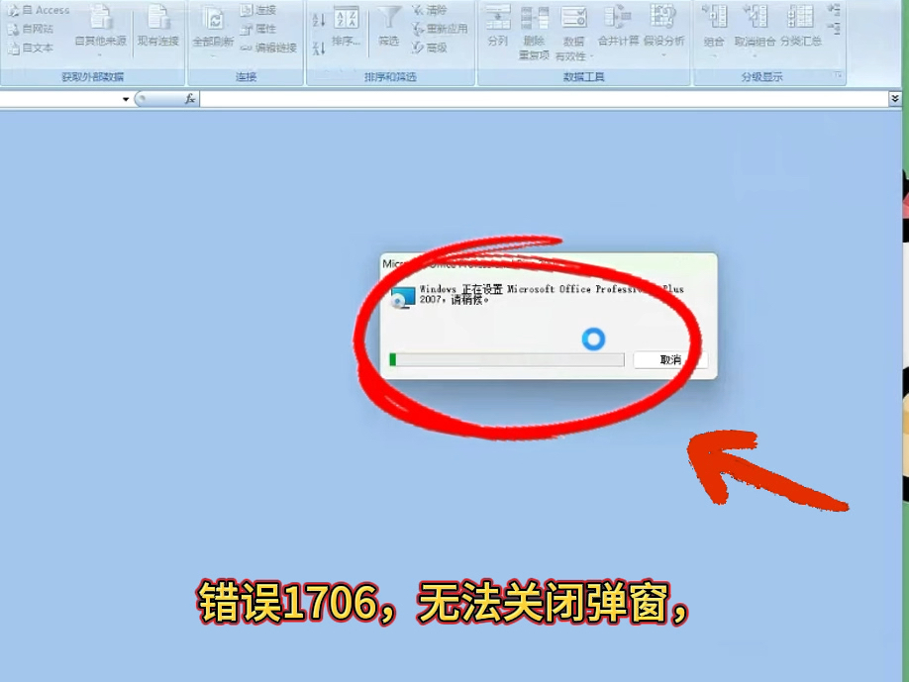Open Connections (连接) in ribbon
The image size is (909, 682).
coord(258,10)
